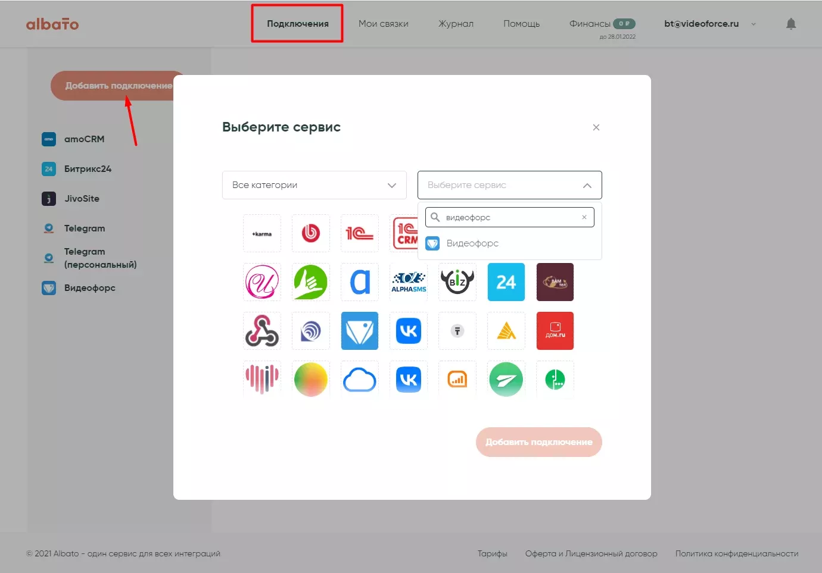Open the 'Тарифы' footer link
Viewport: 822px width, 573px height.
click(492, 553)
